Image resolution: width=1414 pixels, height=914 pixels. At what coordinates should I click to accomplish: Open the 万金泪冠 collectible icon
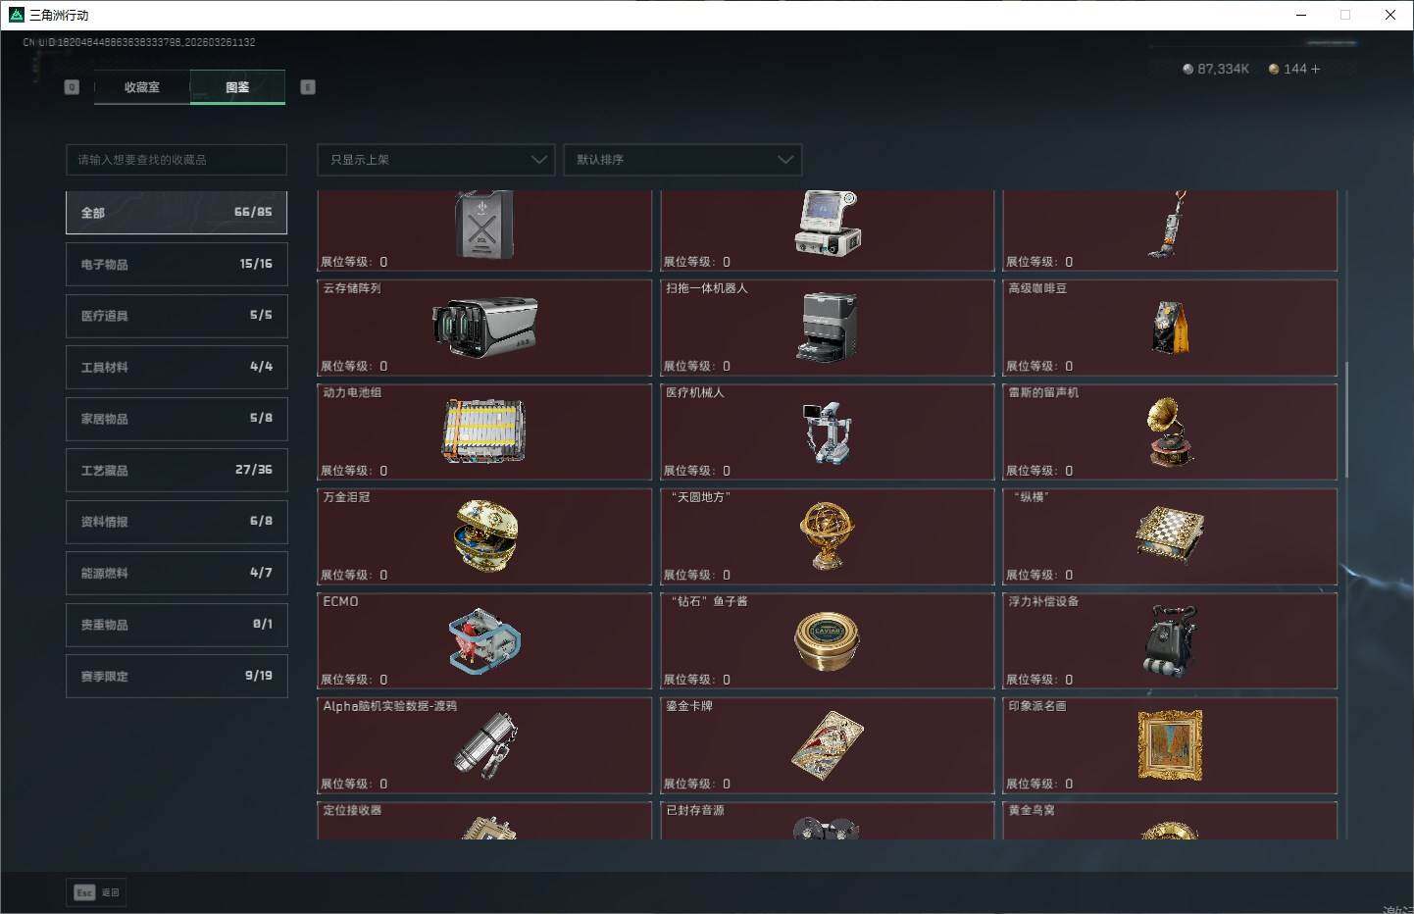[x=484, y=535]
